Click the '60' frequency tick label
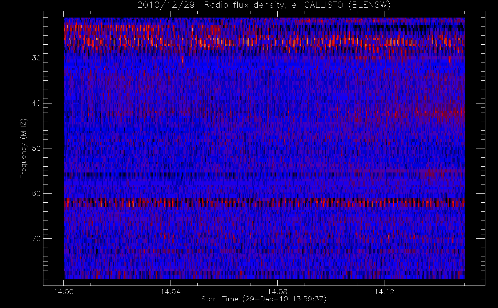The width and height of the screenshot is (498, 308). click(36, 193)
